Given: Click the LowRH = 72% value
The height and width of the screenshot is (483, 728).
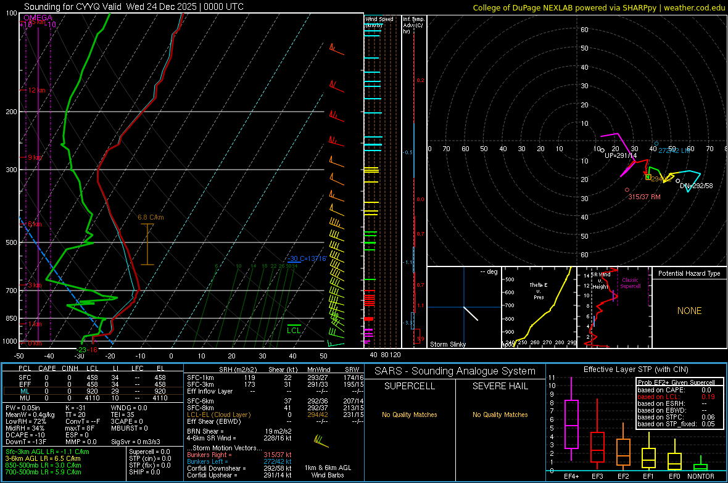Looking at the screenshot, I should coord(25,422).
